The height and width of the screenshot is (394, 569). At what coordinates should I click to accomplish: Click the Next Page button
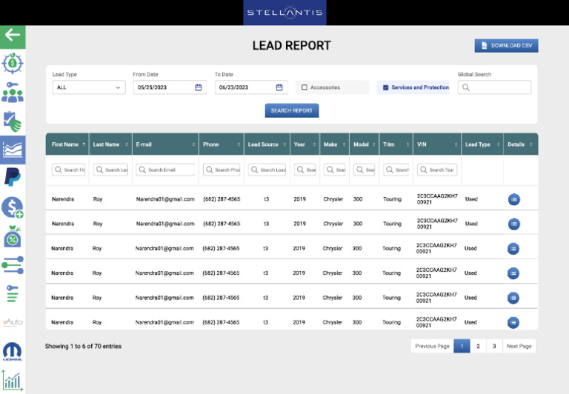point(519,346)
